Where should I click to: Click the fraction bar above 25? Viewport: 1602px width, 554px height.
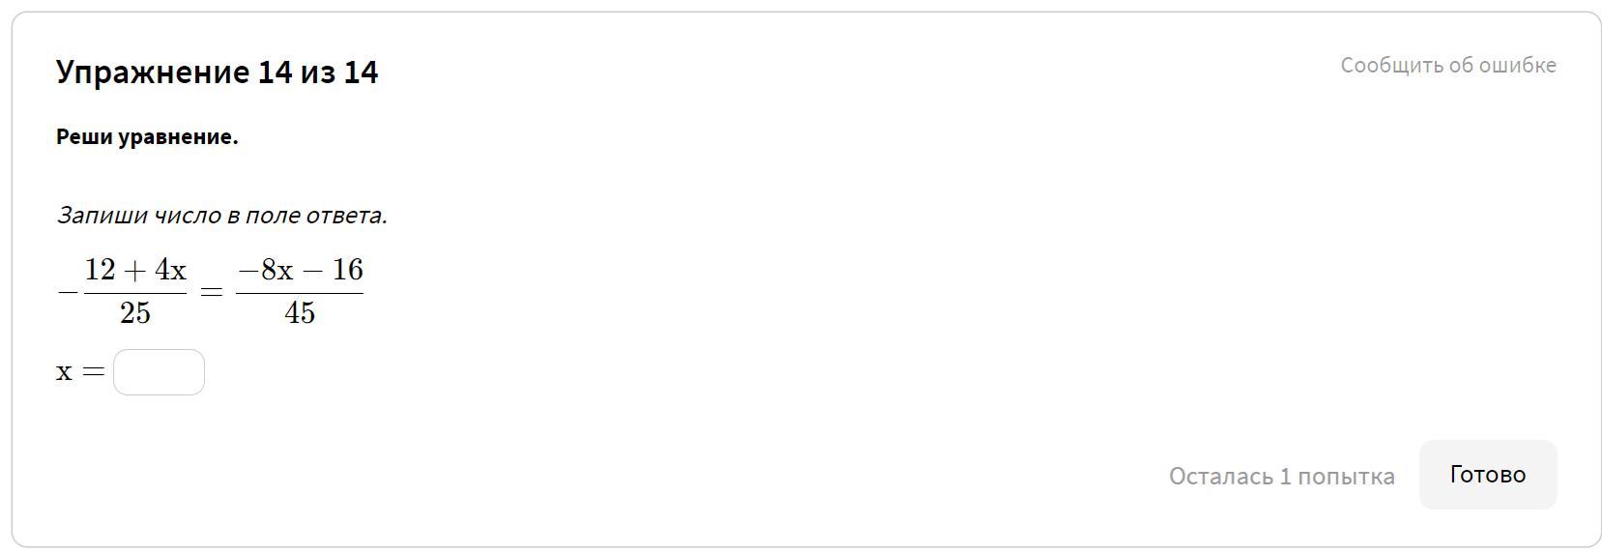point(135,292)
